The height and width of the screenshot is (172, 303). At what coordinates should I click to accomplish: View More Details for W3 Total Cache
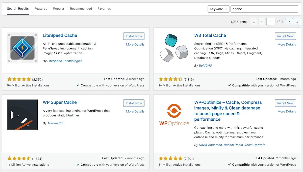[x=287, y=44]
